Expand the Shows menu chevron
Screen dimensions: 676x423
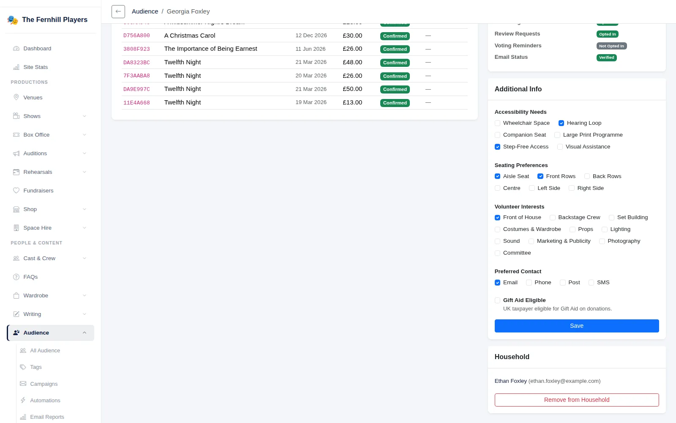click(x=84, y=116)
